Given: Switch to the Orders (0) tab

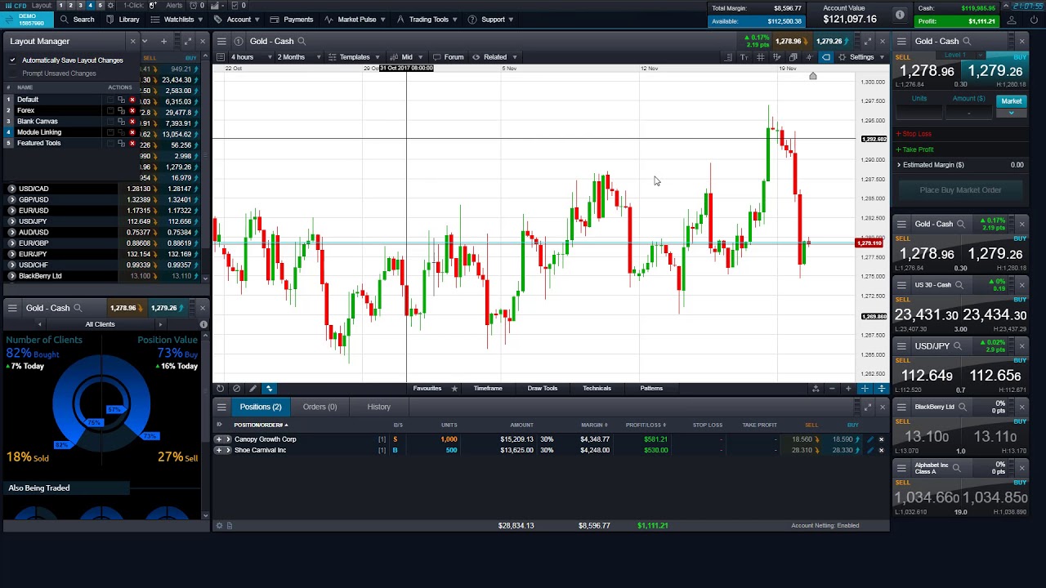Looking at the screenshot, I should pos(320,407).
